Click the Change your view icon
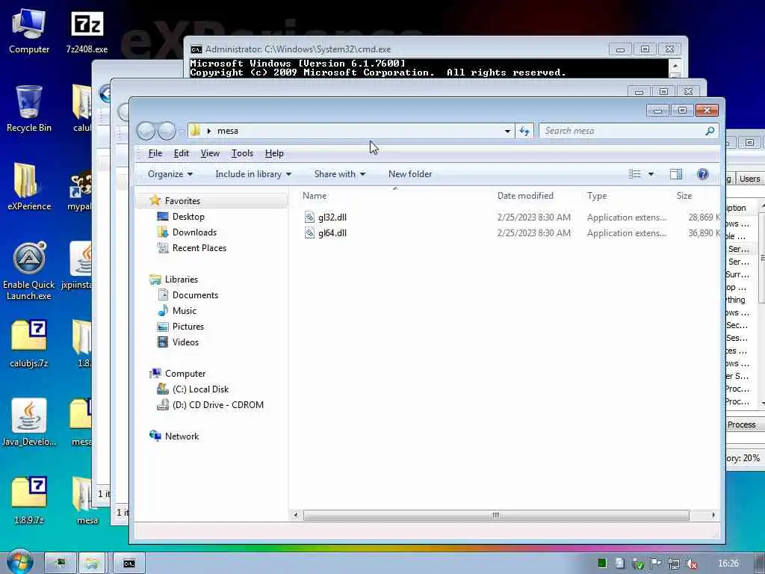The width and height of the screenshot is (765, 574). (x=635, y=174)
